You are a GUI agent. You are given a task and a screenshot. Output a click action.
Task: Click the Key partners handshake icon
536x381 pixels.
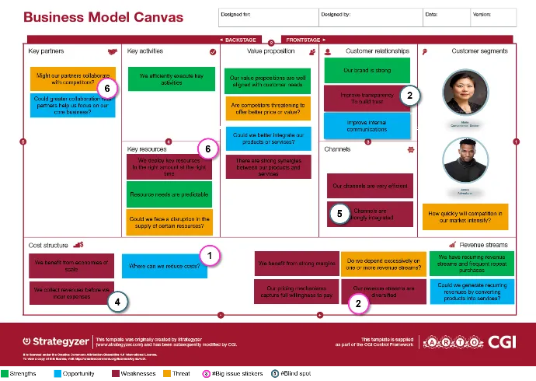[111, 52]
